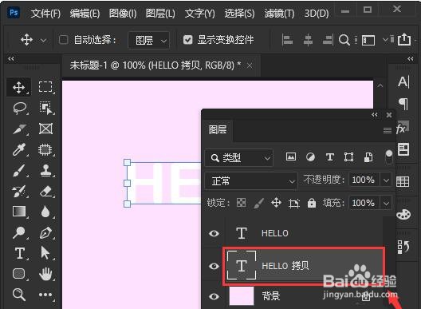421x309 pixels.
Task: Expand Move tool preset picker arrow
Action: [x=43, y=41]
